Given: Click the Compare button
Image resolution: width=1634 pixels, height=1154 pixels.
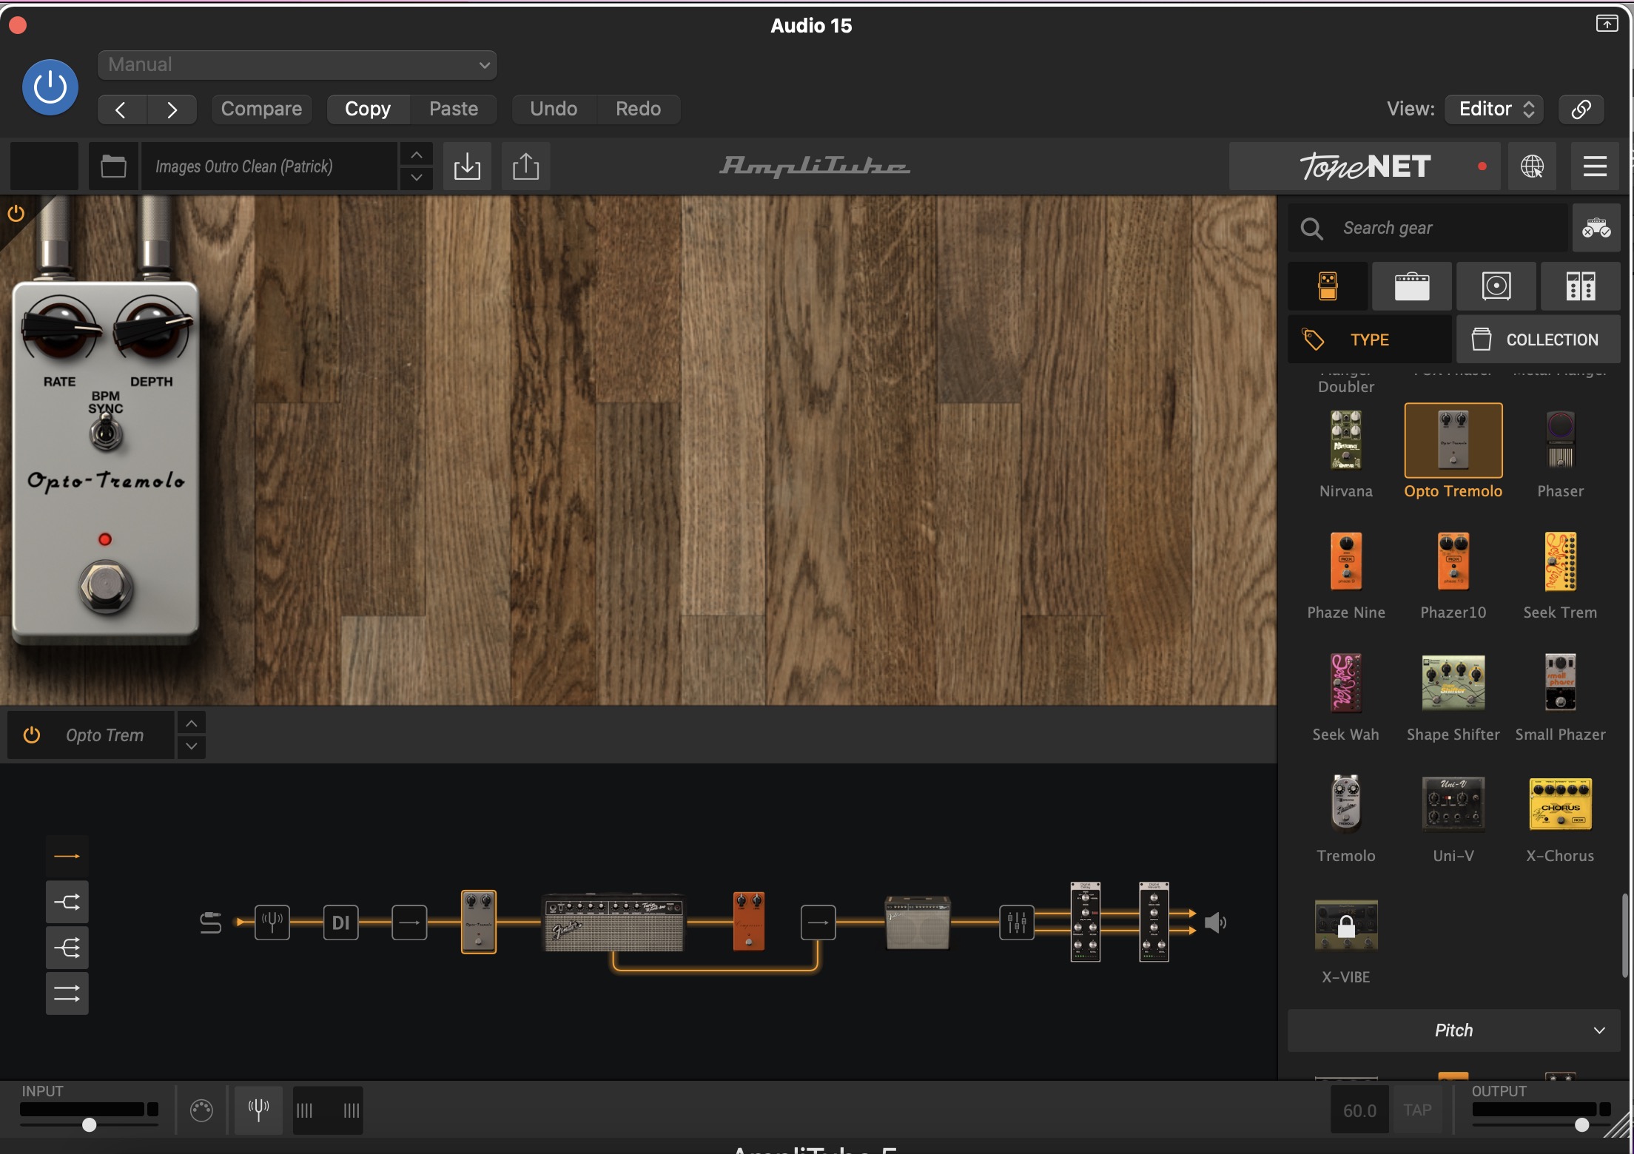Looking at the screenshot, I should click(x=261, y=109).
